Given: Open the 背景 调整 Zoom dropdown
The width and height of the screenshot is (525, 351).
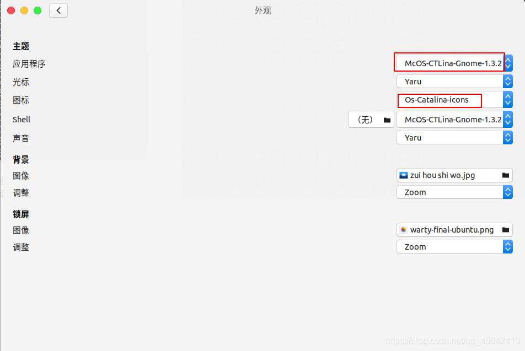Looking at the screenshot, I should coord(454,192).
